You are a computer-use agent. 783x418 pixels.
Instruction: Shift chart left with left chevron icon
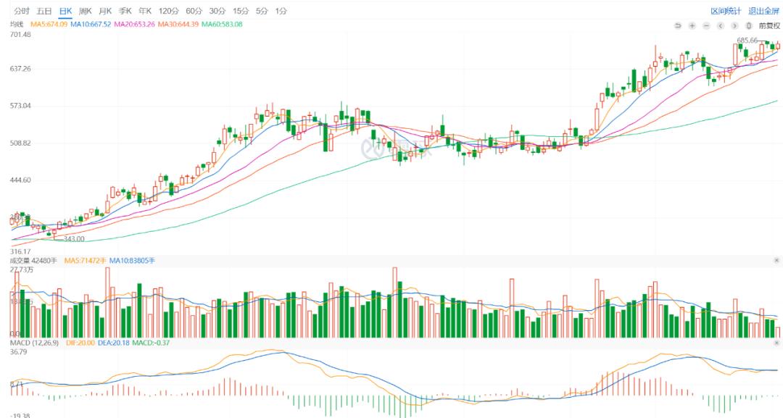tap(721, 25)
